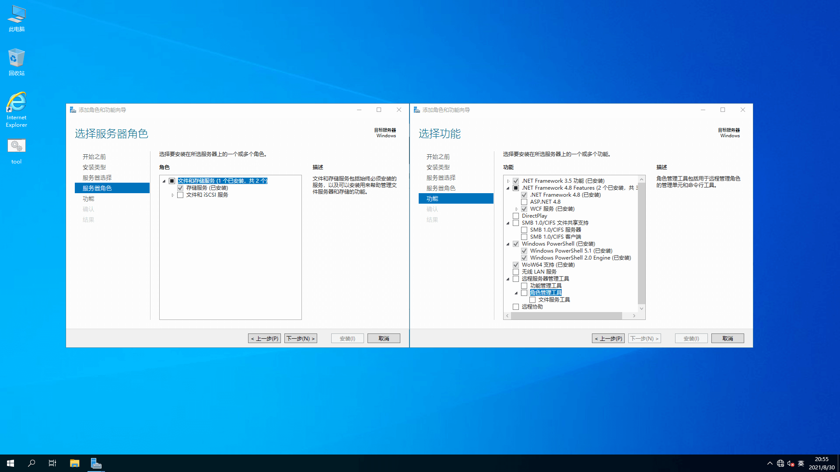The height and width of the screenshot is (472, 840).
Task: Go to 服务器选择 step in left wizard
Action: pyautogui.click(x=97, y=177)
